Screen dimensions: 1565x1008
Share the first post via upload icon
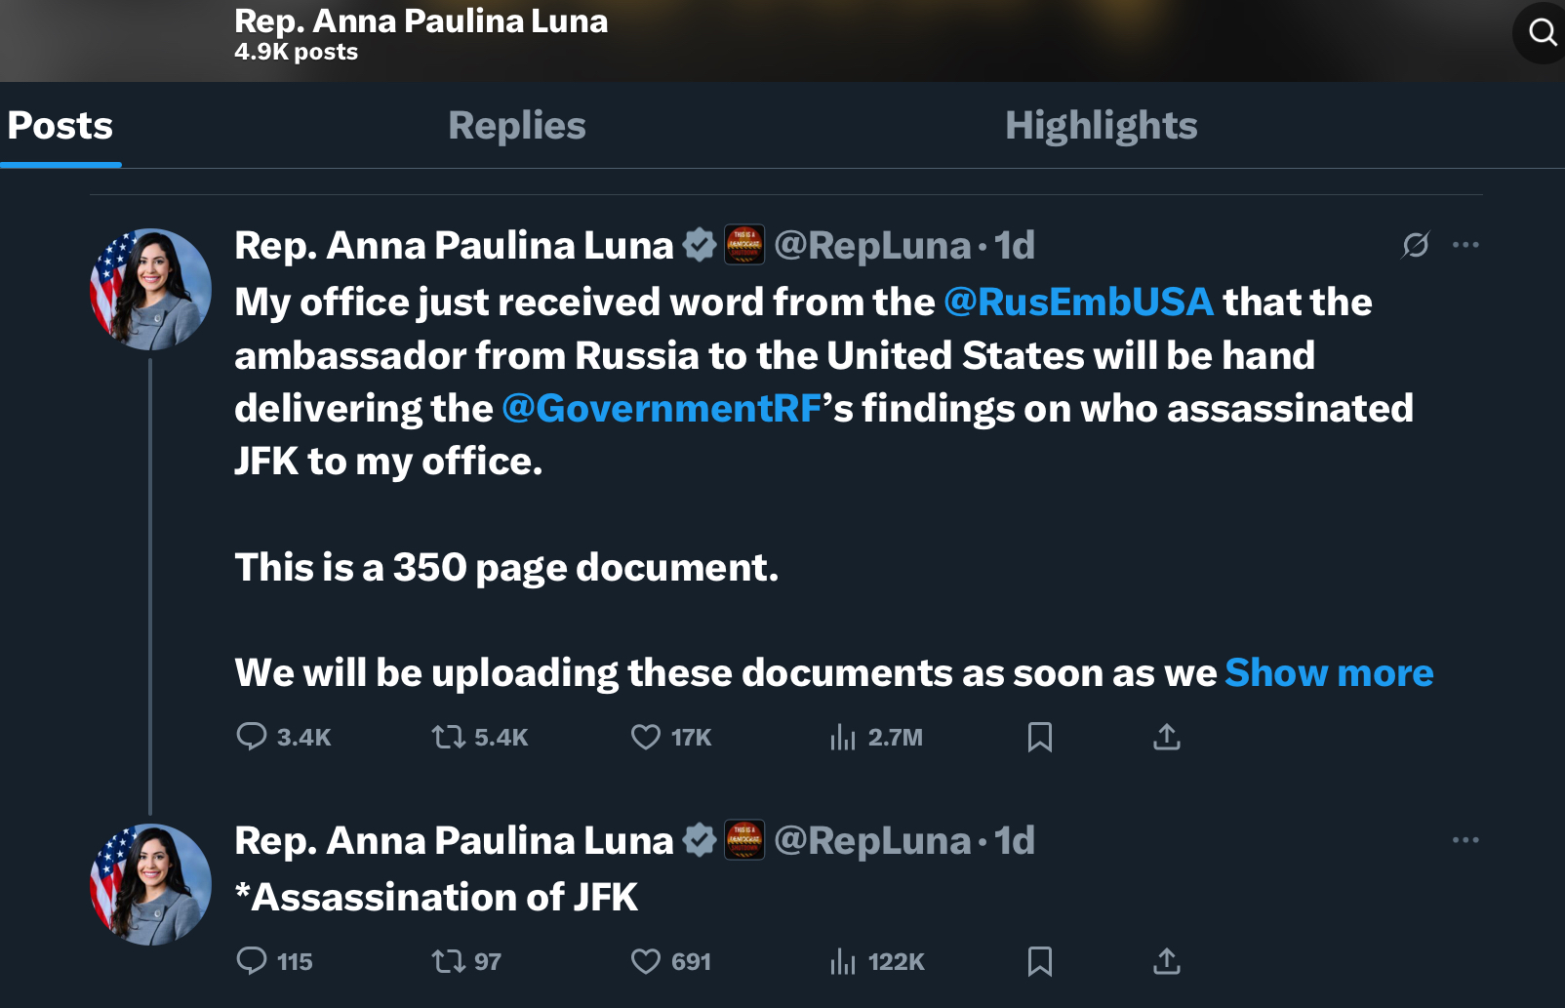click(1166, 737)
